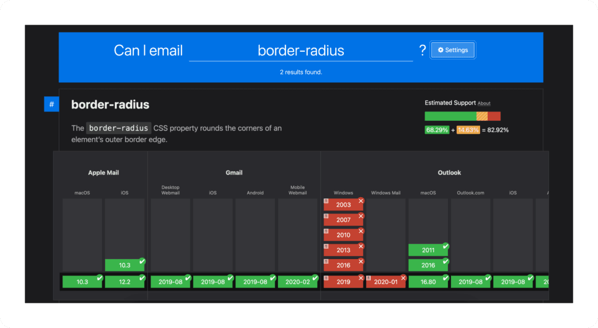
Task: Click the X icon on Outlook Windows 2003
Action: [360, 201]
